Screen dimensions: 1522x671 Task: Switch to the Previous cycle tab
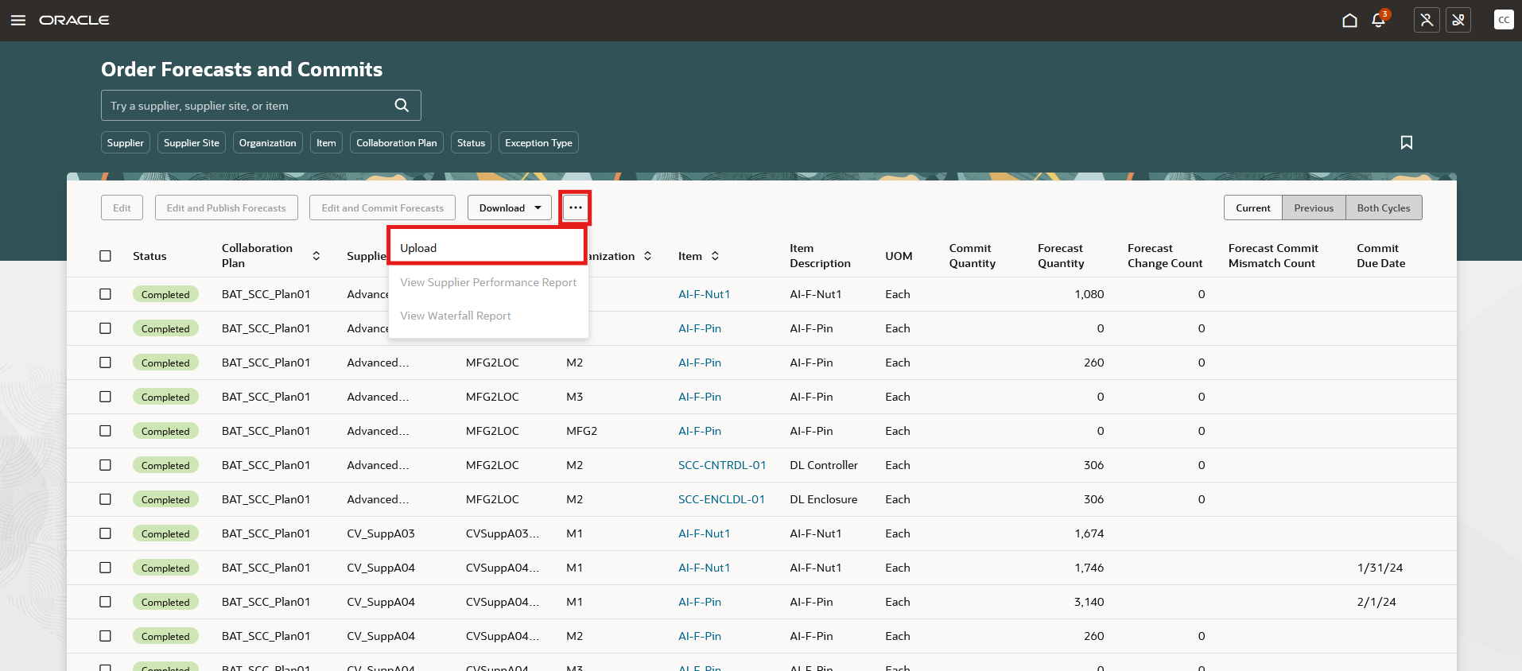(1314, 208)
